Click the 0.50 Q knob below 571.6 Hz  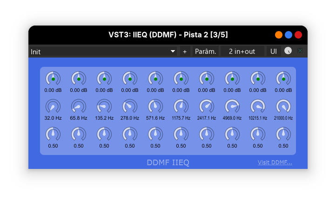[x=155, y=135]
